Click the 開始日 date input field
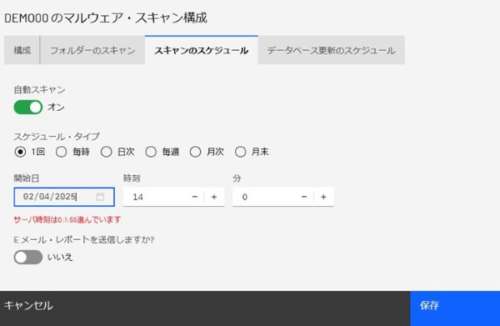 (64, 197)
